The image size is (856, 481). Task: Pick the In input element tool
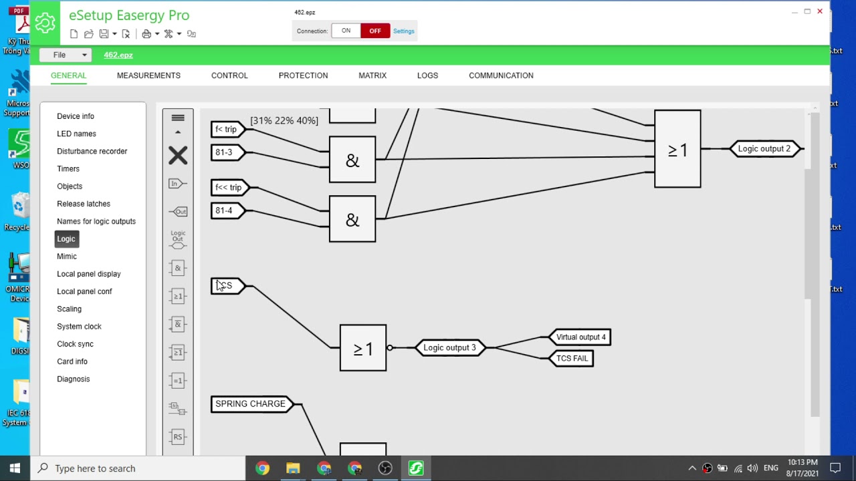(x=178, y=183)
